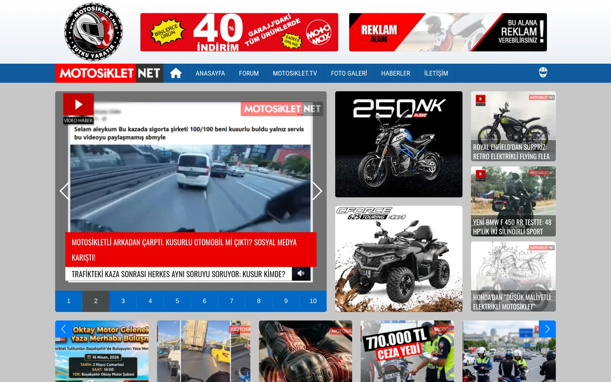This screenshot has height=382, width=611.
Task: Click the MOTOSIKLET NET brand logo in navbar
Action: point(109,73)
